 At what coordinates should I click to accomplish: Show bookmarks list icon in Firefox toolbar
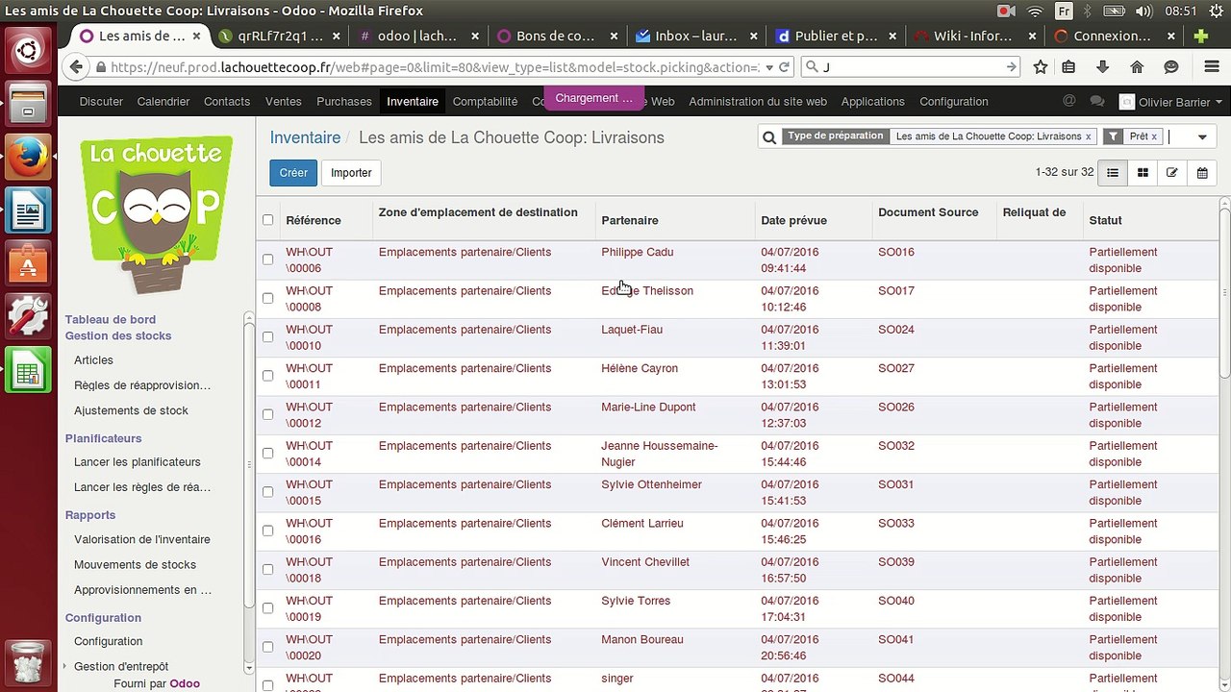tap(1068, 67)
